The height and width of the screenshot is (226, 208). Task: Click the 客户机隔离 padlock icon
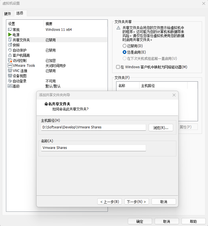point(10,55)
